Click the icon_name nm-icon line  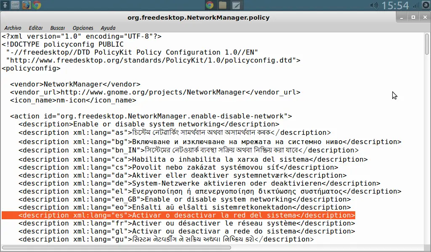(73, 100)
